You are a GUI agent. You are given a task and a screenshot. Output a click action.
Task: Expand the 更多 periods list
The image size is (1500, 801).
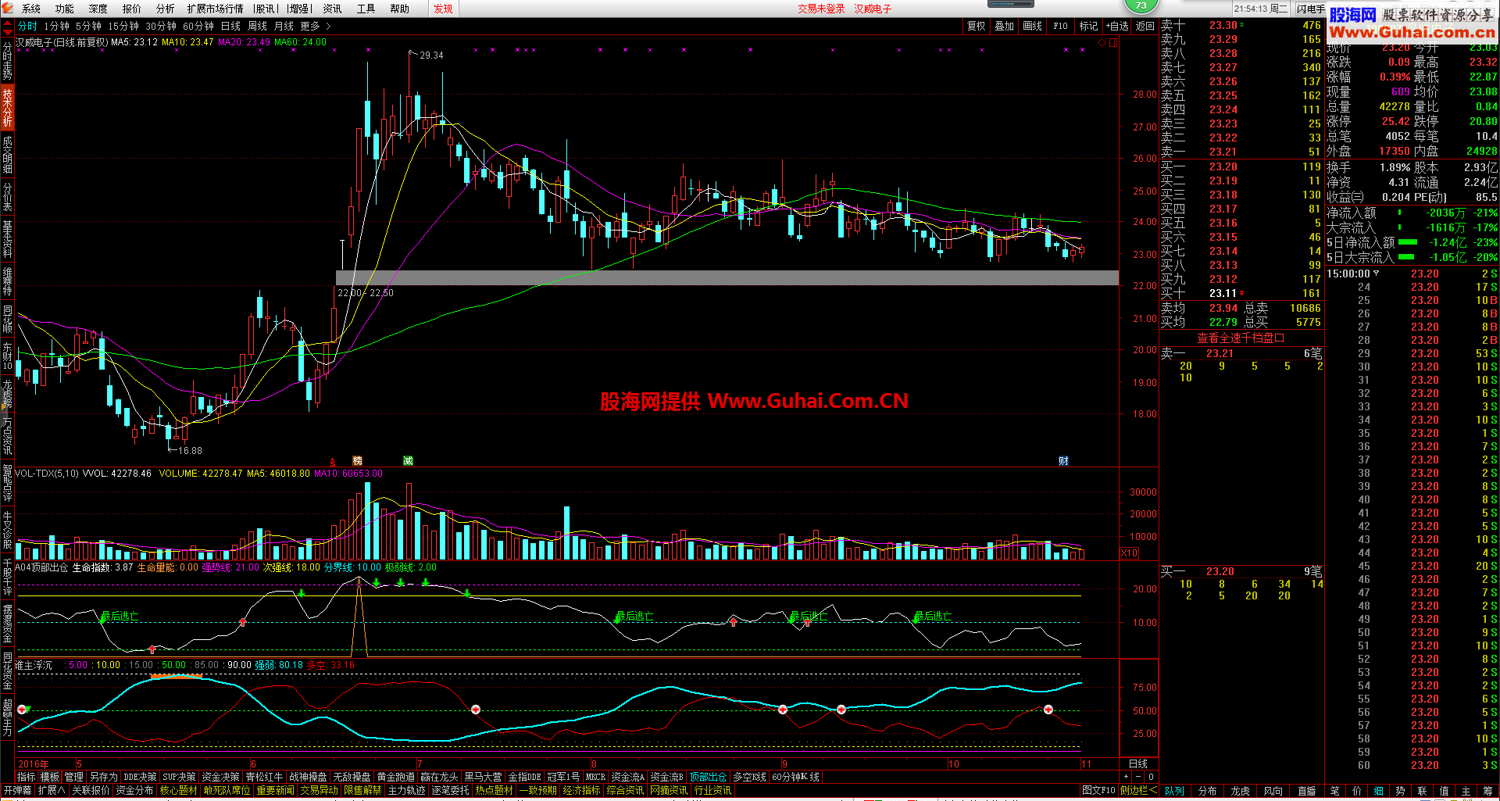tap(315, 26)
